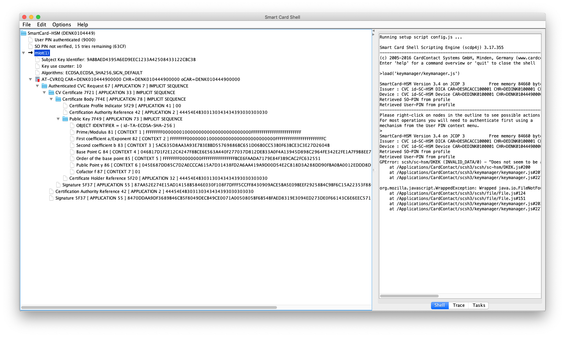Open the Edit menu
This screenshot has width=565, height=337.
[42, 25]
